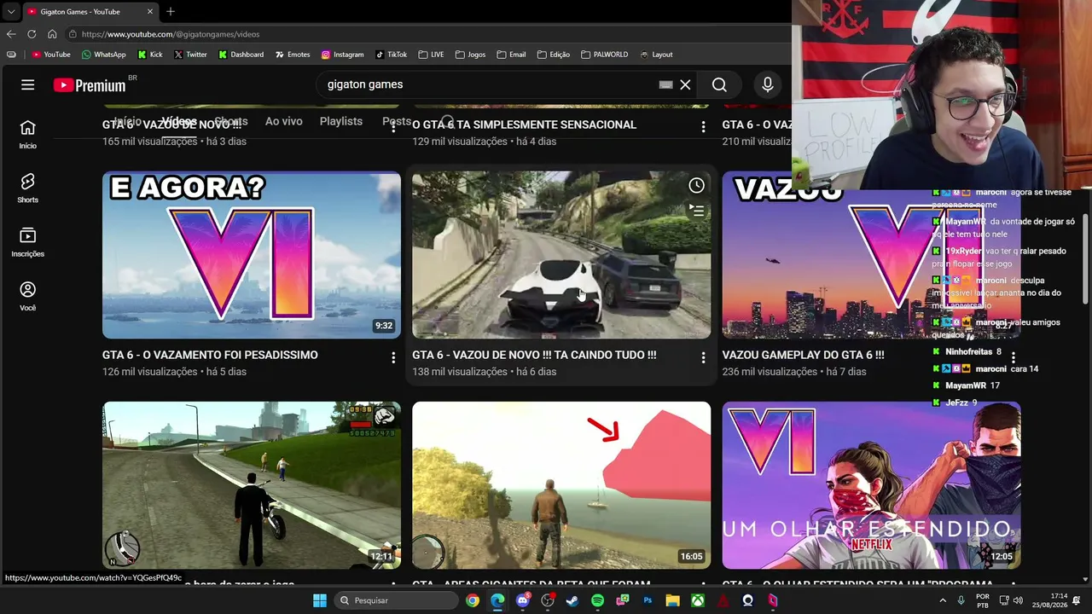Reload the current page
The height and width of the screenshot is (614, 1092).
coord(32,34)
